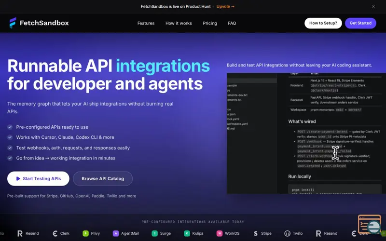Screen dimensions: 386x241
Task: Go to How it works section
Action: coord(179,23)
